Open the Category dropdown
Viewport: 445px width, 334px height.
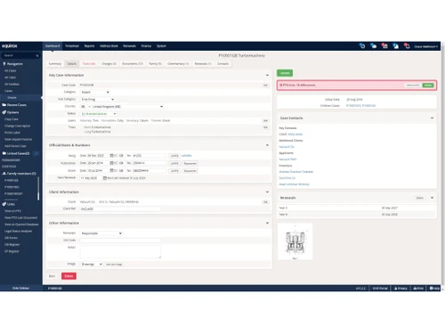point(95,93)
